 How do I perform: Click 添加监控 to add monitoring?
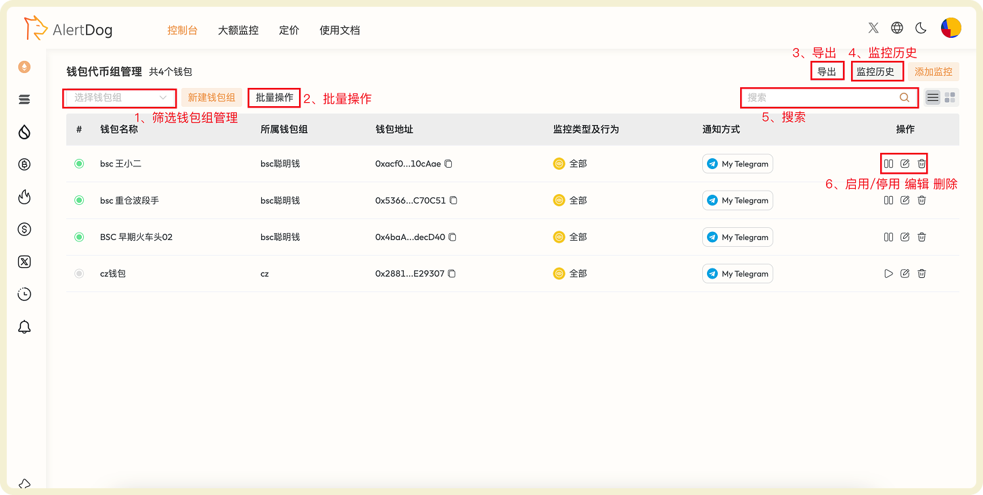pyautogui.click(x=934, y=70)
